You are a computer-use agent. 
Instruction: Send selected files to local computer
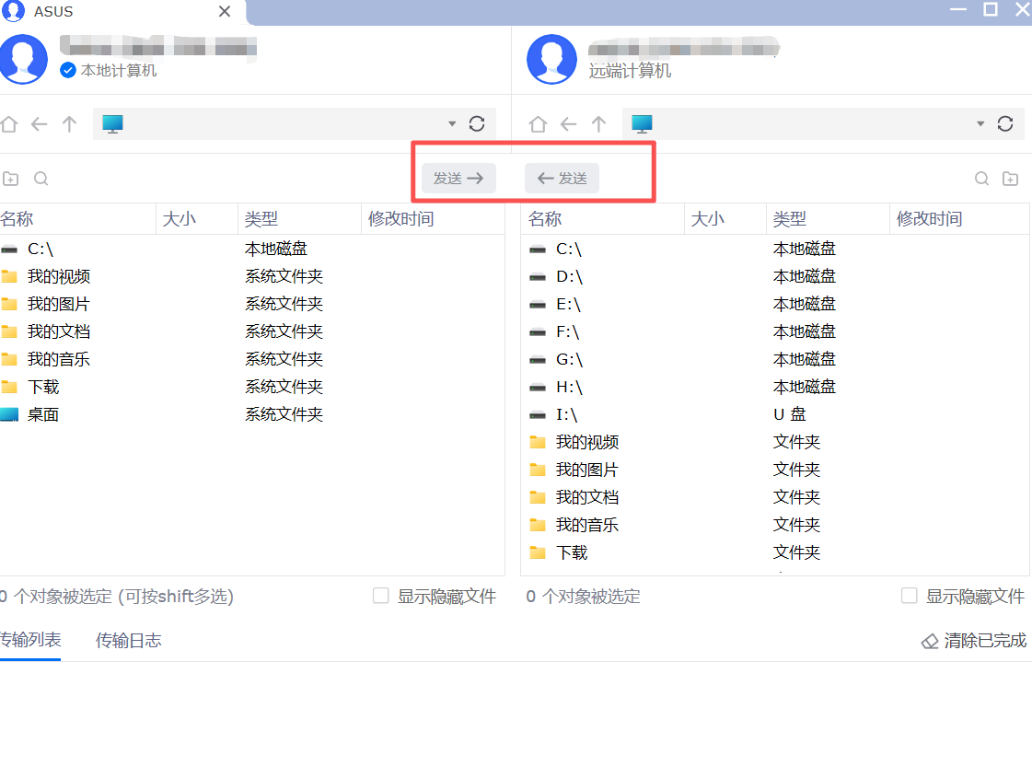click(x=562, y=179)
